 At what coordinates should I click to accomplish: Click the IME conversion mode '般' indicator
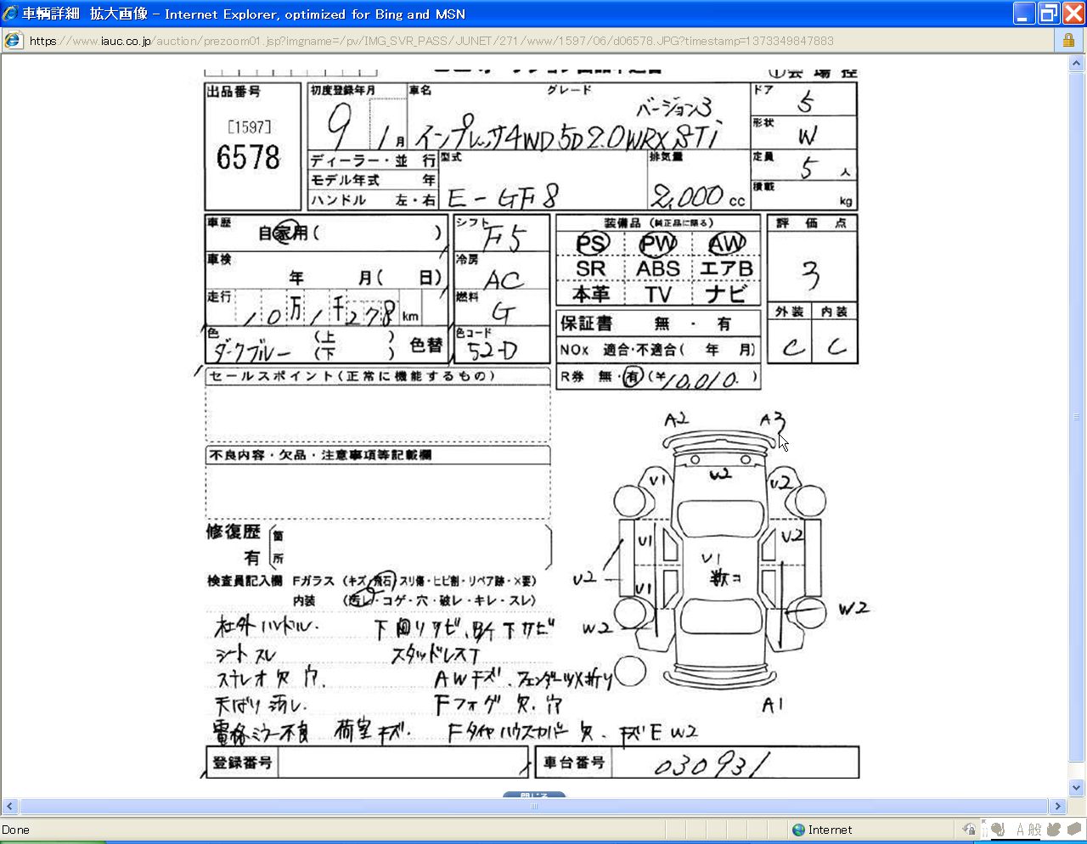(x=1034, y=830)
